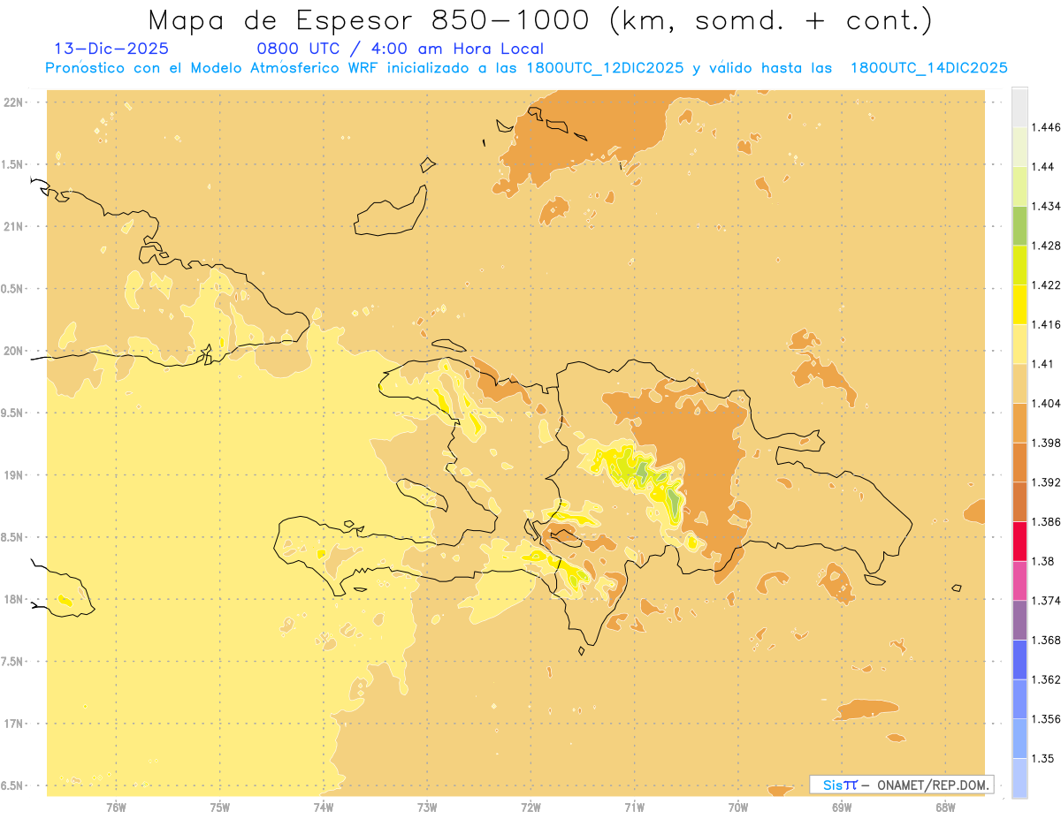Viewport: 1061px width, 819px height.
Task: Click the colorbar value 1.35
Action: [x=1043, y=758]
